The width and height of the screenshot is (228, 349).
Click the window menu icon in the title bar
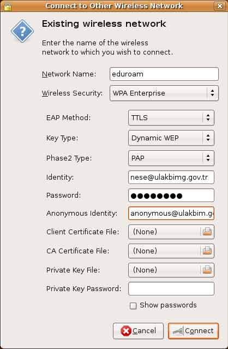[x=8, y=7]
